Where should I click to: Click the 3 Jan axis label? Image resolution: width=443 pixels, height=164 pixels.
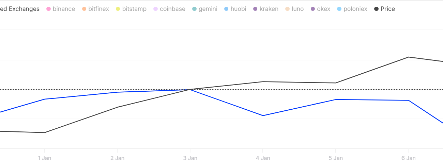tap(190, 158)
